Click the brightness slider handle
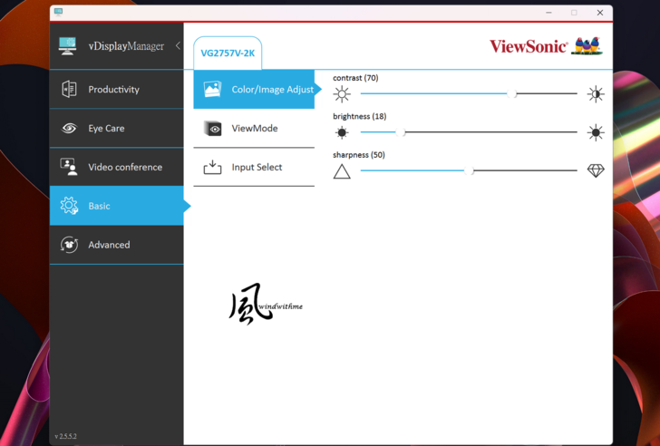The width and height of the screenshot is (660, 446). (x=402, y=132)
